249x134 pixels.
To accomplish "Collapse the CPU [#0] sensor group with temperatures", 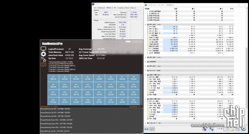I will tap(145, 25).
